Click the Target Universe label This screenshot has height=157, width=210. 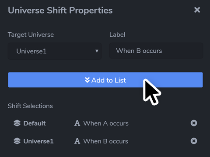pyautogui.click(x=31, y=35)
